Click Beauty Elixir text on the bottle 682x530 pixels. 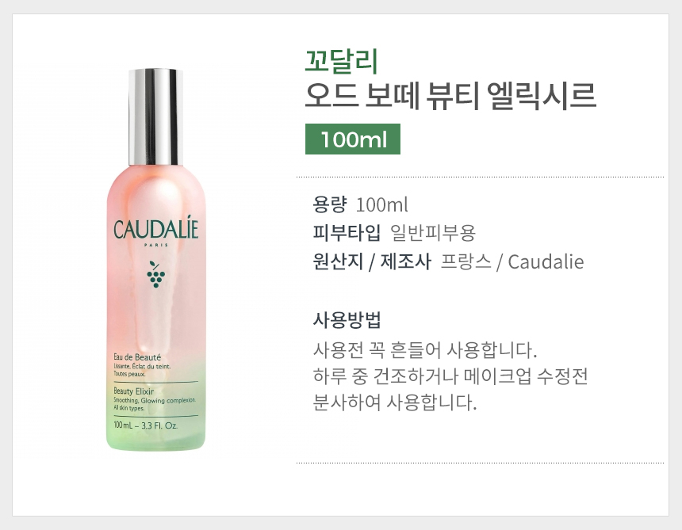(133, 391)
